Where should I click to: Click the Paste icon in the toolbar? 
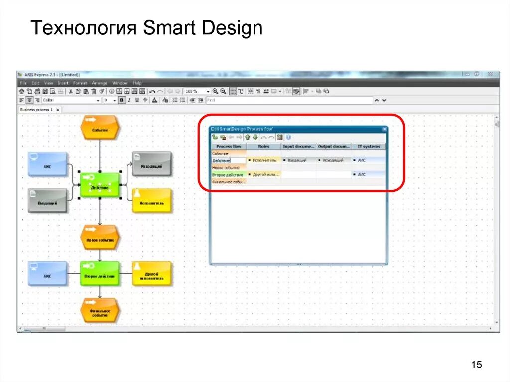(x=86, y=92)
